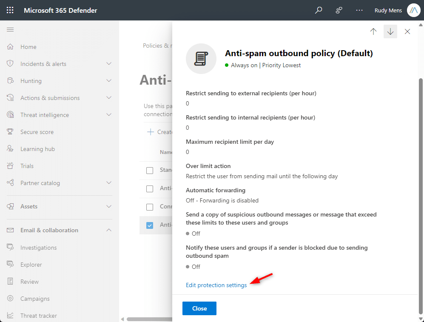The image size is (424, 322).
Task: Click the Incidents & alerts shield icon
Action: pos(10,63)
